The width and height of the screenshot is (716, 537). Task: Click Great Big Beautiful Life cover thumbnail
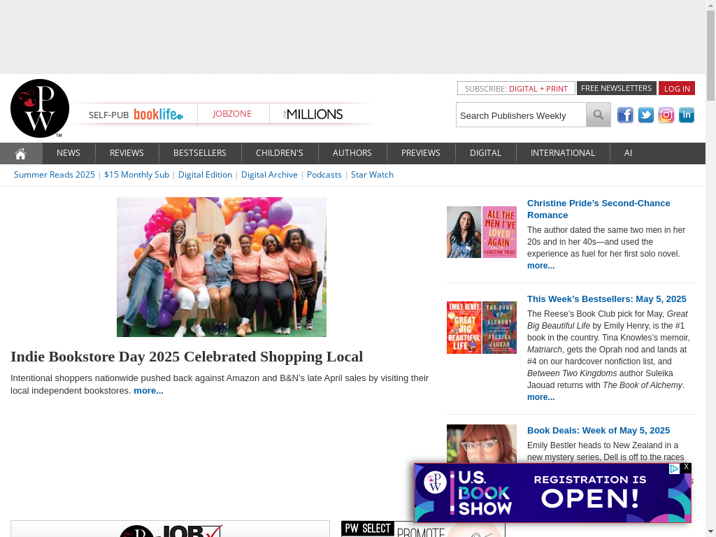click(464, 327)
